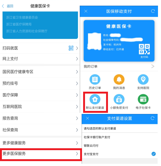Choose 社保卡银行账户支付 option
The image size is (161, 166).
[120, 137]
